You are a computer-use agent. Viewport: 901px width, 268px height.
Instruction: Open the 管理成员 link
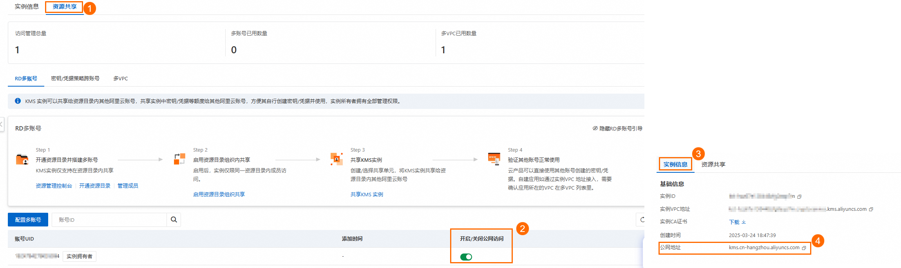(x=128, y=186)
